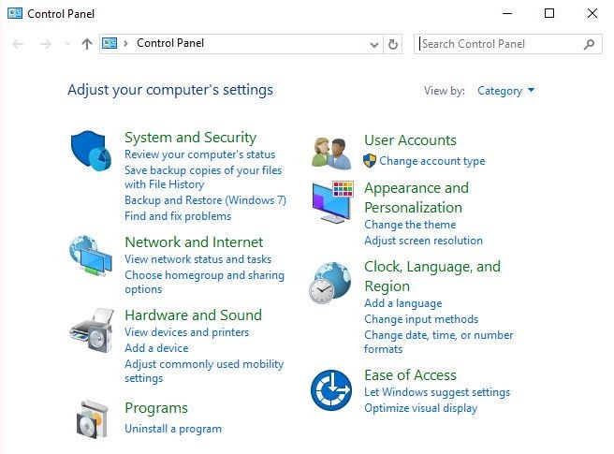Click View devices and printers
Viewport: 614px width, 454px height.
coord(187,332)
